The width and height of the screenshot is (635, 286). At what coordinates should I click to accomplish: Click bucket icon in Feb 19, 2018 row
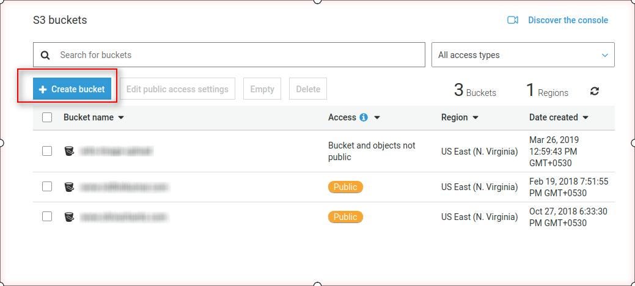click(x=69, y=187)
